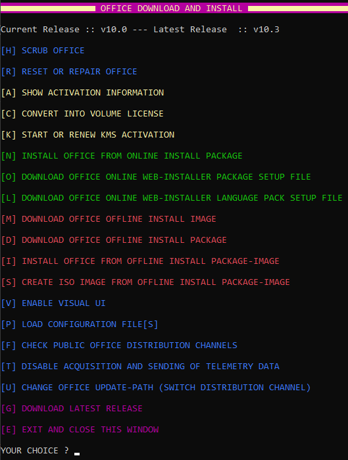Enable the VISUAL UI option

pyautogui.click(x=53, y=303)
